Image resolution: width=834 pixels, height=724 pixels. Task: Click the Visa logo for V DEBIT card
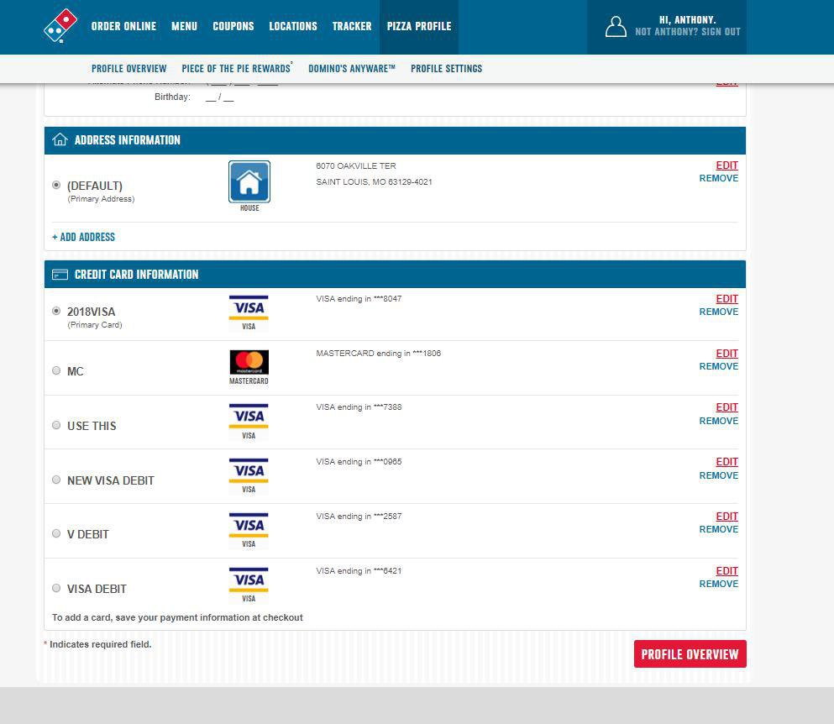point(249,526)
